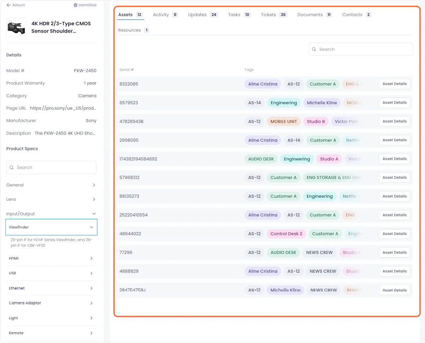
Task: Click the Return back arrow link
Action: point(16,5)
